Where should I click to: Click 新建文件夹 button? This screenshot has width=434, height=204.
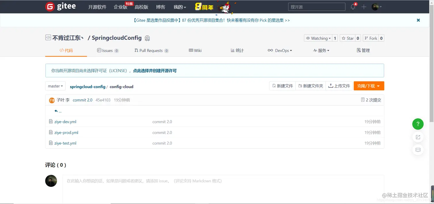pos(311,86)
